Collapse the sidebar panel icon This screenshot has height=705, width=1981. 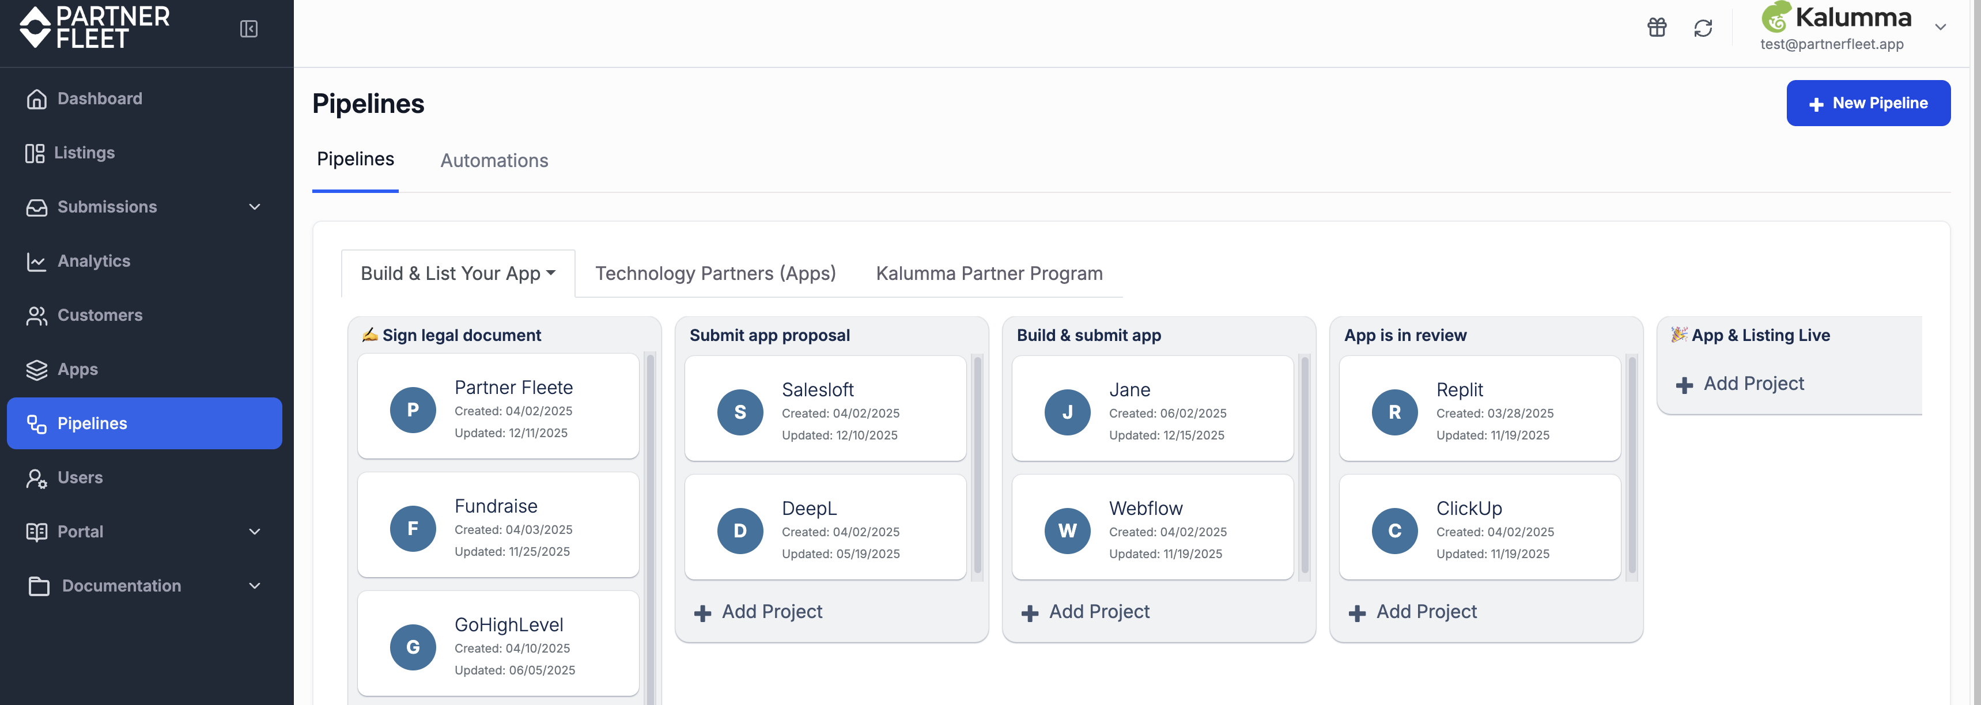(x=248, y=28)
